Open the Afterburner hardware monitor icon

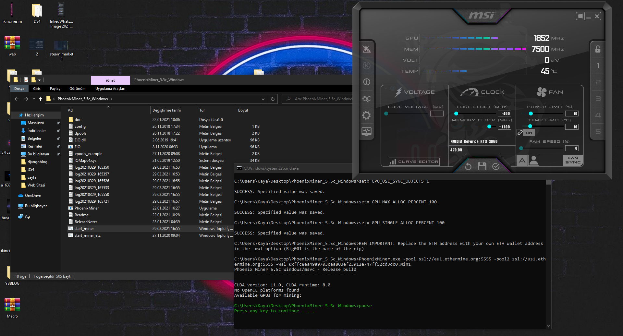pos(367,132)
